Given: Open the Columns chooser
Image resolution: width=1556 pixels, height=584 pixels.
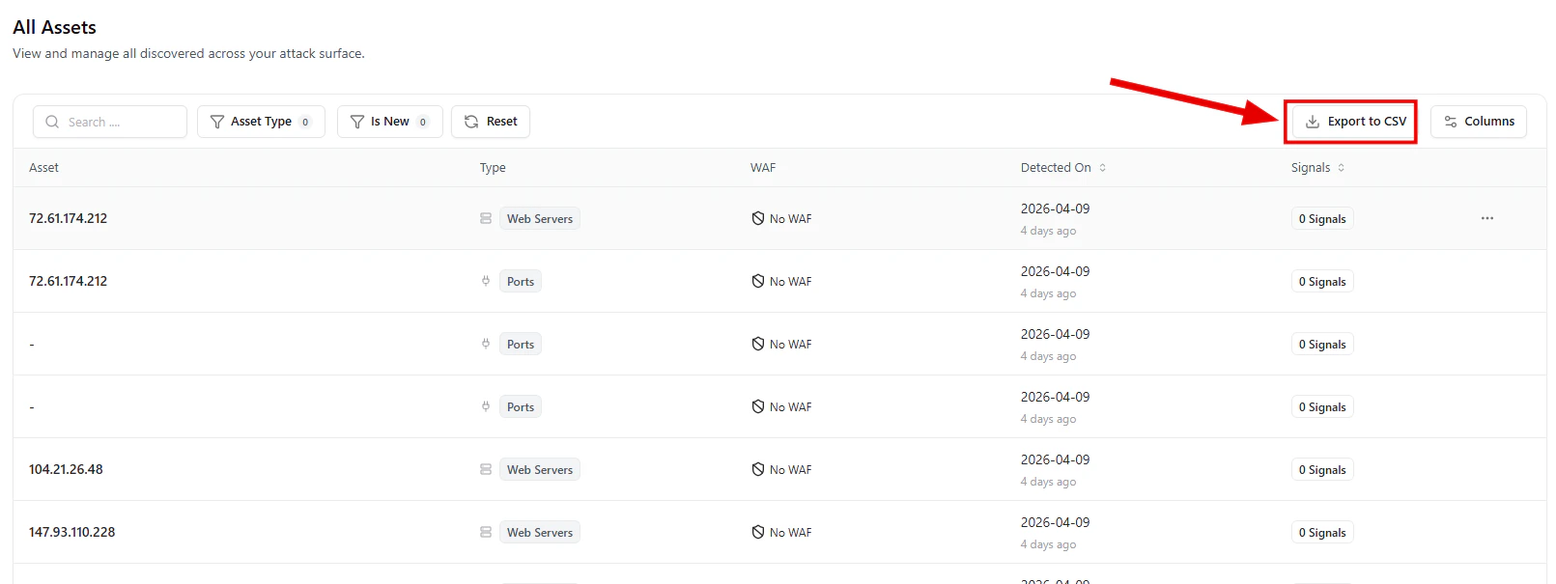Looking at the screenshot, I should (1478, 122).
